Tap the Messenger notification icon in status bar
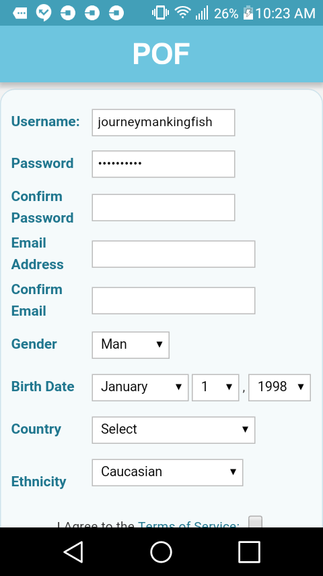Viewport: 323px width, 576px height. [44, 13]
